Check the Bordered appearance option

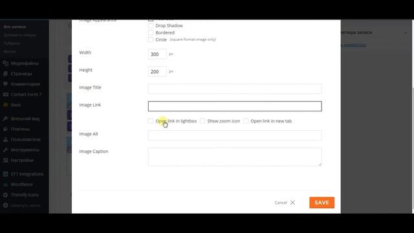coord(151,32)
